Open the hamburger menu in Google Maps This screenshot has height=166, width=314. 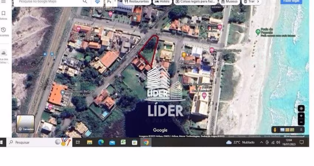[3, 1]
